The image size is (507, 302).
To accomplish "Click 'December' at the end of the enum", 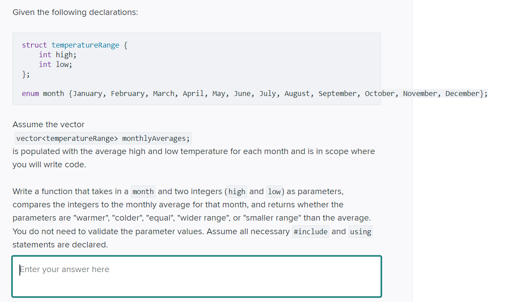I will click(462, 93).
